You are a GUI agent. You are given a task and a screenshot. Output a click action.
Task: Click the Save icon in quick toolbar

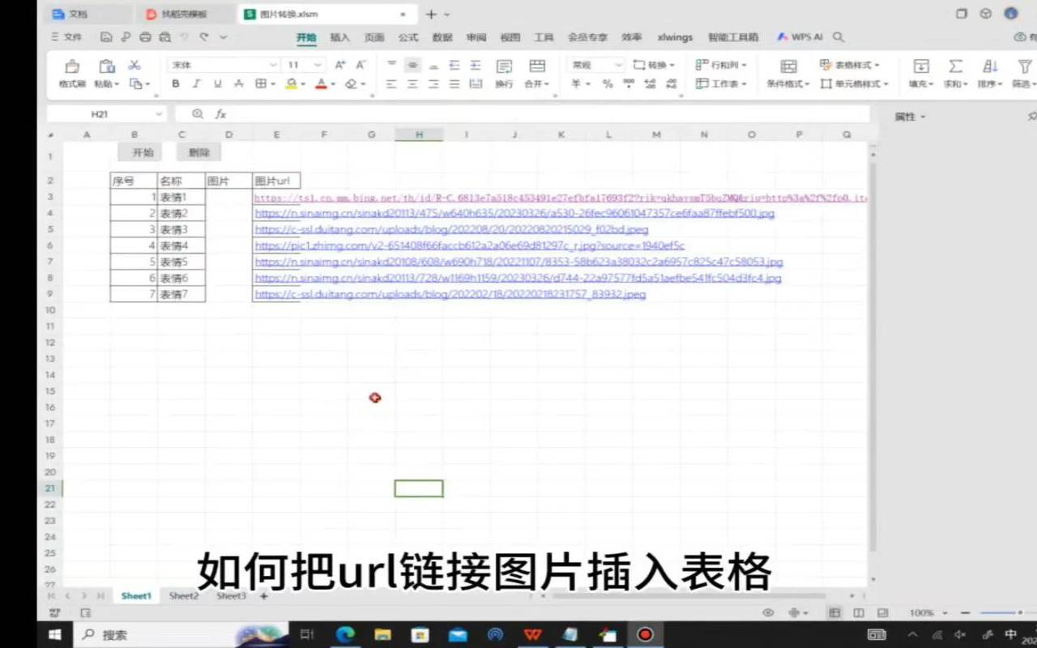tap(106, 37)
